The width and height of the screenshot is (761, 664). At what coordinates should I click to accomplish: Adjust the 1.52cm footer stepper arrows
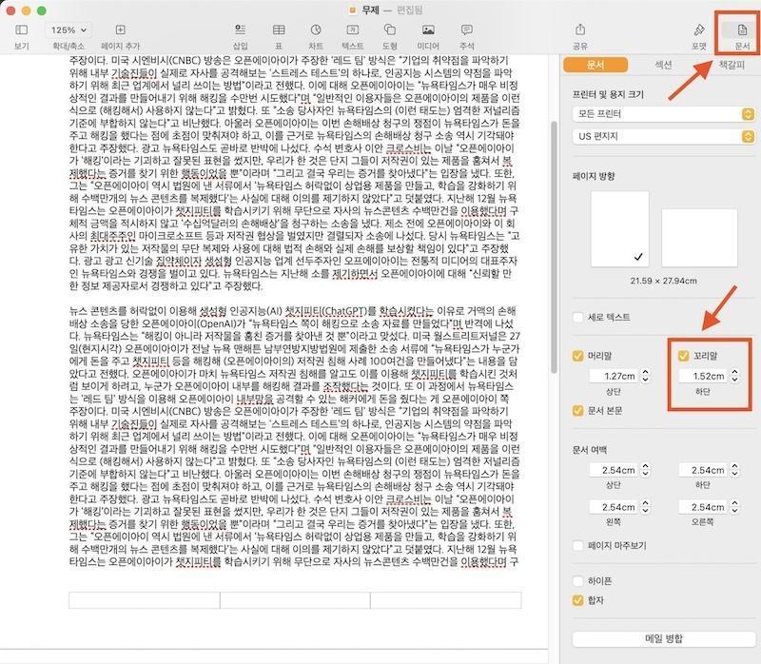(734, 376)
